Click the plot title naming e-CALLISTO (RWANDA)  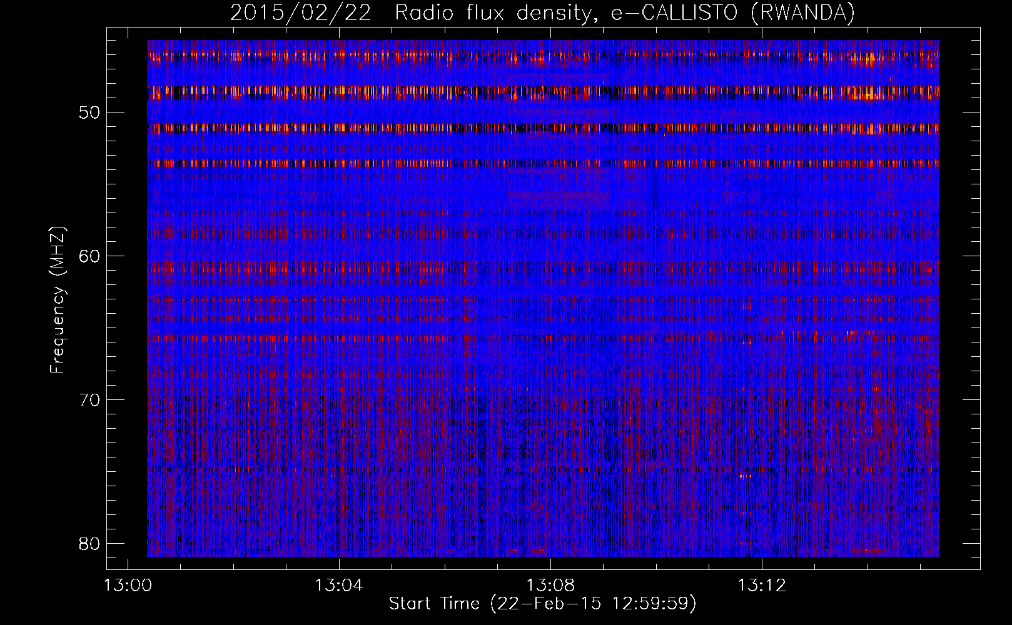point(542,12)
